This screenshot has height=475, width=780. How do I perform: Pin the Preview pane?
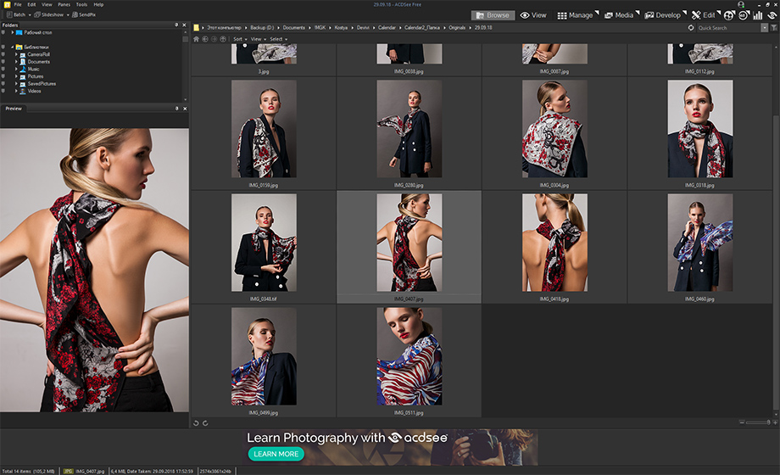176,109
